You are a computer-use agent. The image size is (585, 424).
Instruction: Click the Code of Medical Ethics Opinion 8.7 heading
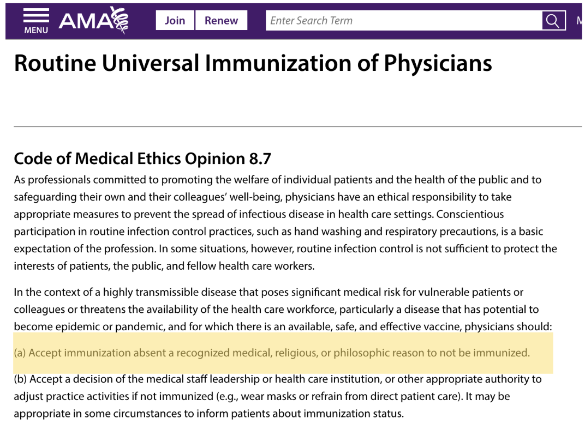click(x=142, y=159)
